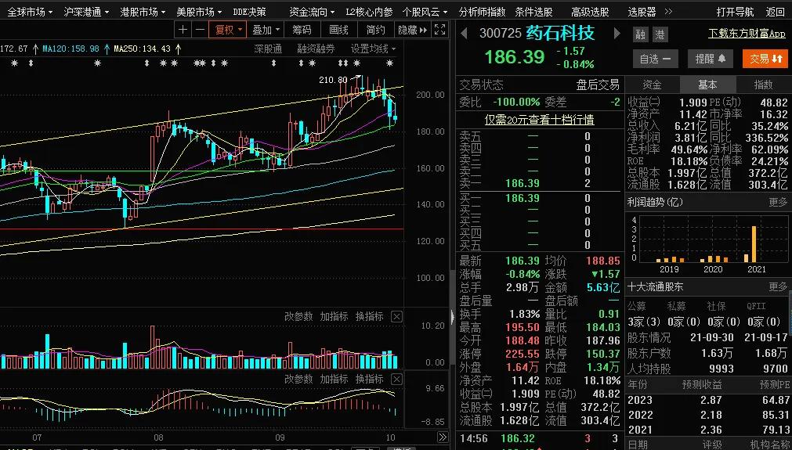The height and width of the screenshot is (450, 792).
Task: Open 条件选股 menu item
Action: click(533, 11)
